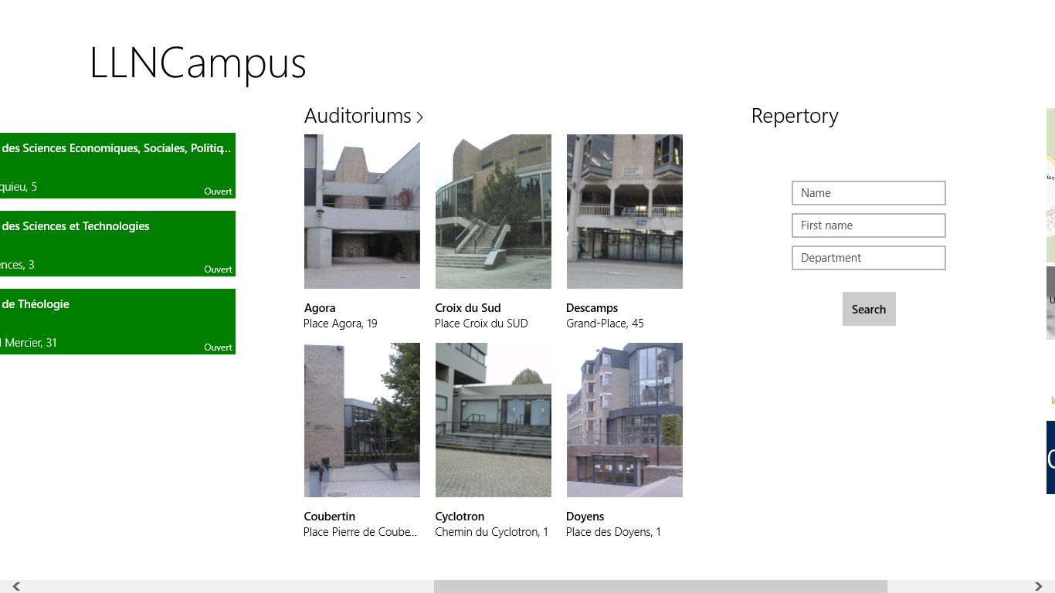Screen dimensions: 1055x593
Task: Open the Théologie green tile
Action: [x=117, y=322]
